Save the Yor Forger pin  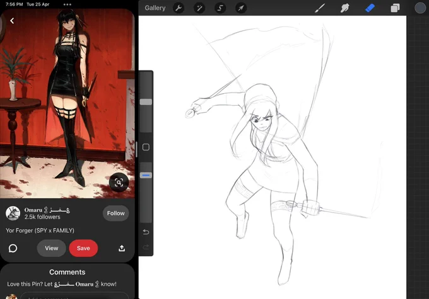click(x=83, y=248)
